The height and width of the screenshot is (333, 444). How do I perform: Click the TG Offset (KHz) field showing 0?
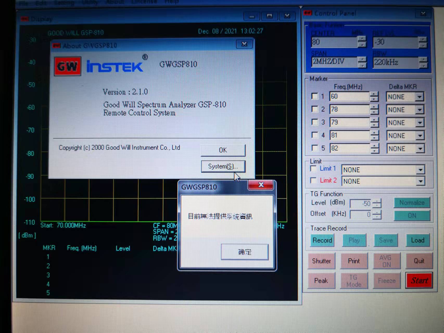(x=361, y=215)
